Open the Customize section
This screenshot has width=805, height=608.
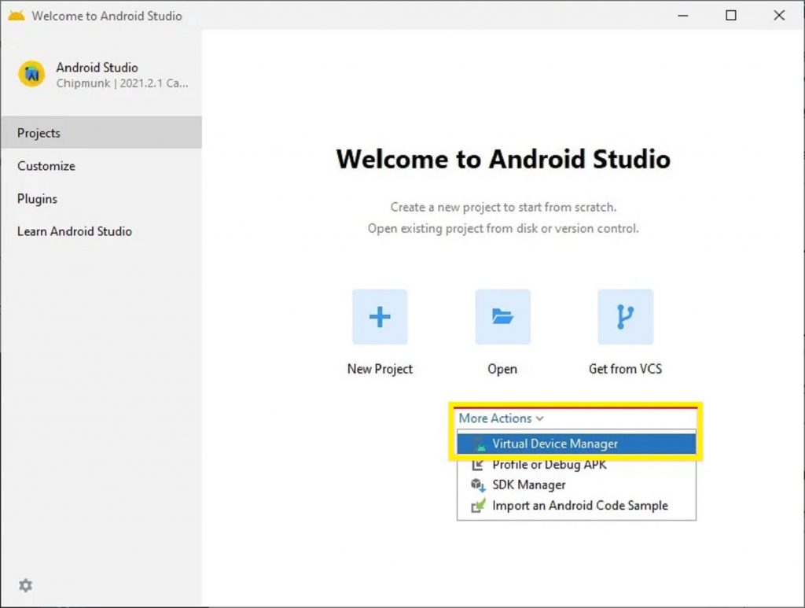[46, 166]
